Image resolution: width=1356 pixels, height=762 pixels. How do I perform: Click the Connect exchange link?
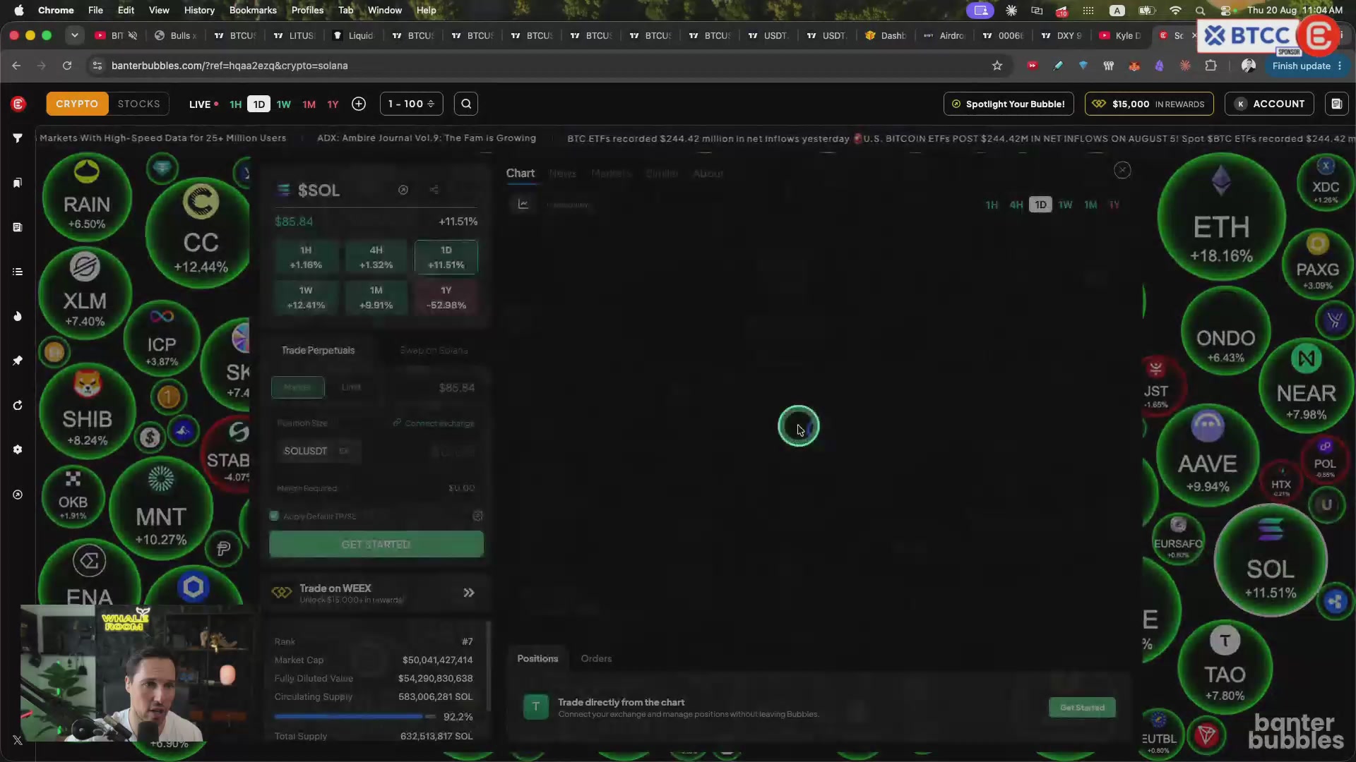pyautogui.click(x=434, y=423)
